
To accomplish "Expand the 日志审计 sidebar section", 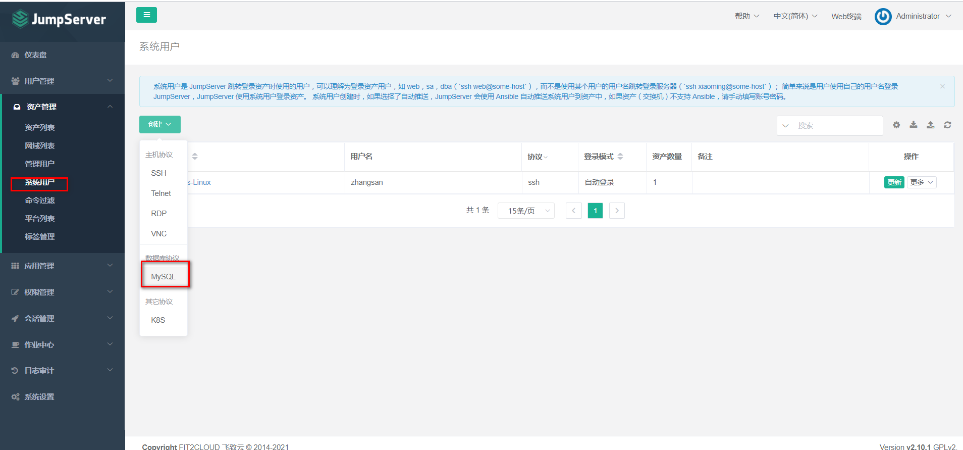I will point(110,370).
